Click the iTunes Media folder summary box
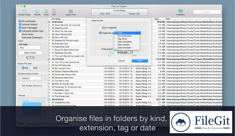 click(x=119, y=12)
